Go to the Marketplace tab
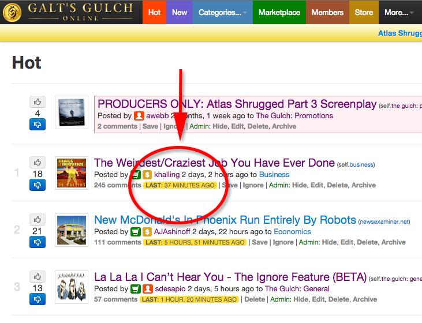422x323 pixels. click(x=279, y=12)
